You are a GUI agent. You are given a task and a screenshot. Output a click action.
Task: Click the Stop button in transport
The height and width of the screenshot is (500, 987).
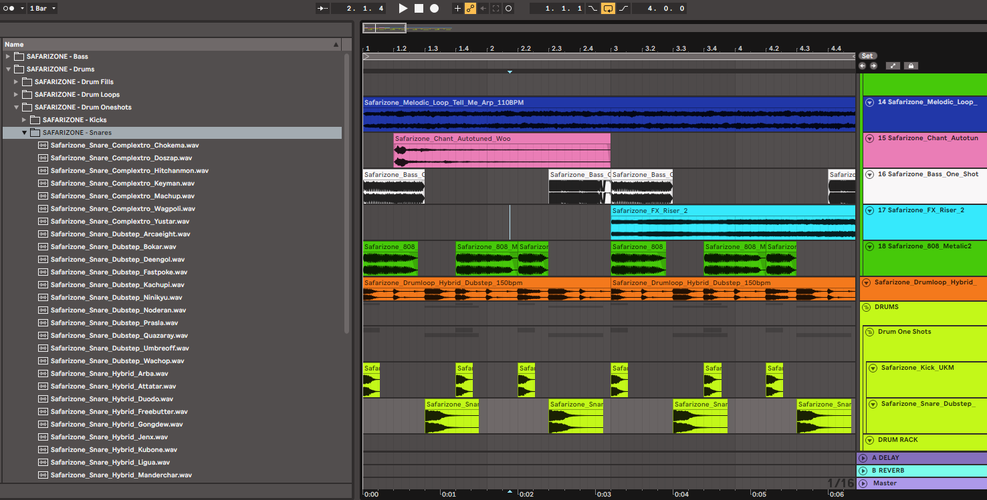click(419, 9)
